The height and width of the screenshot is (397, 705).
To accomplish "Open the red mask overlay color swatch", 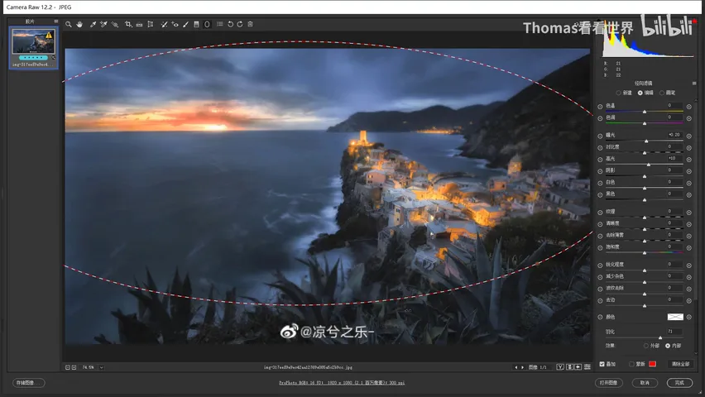I will pyautogui.click(x=652, y=364).
